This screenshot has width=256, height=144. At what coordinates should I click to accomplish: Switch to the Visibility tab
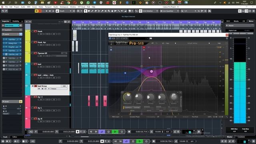[x=16, y=21]
